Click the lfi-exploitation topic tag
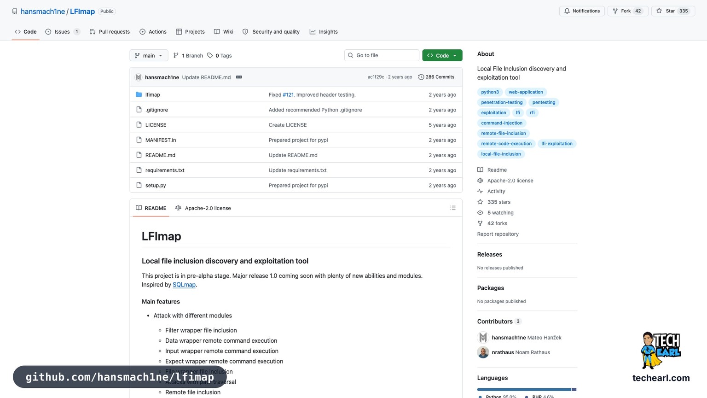 tap(557, 144)
